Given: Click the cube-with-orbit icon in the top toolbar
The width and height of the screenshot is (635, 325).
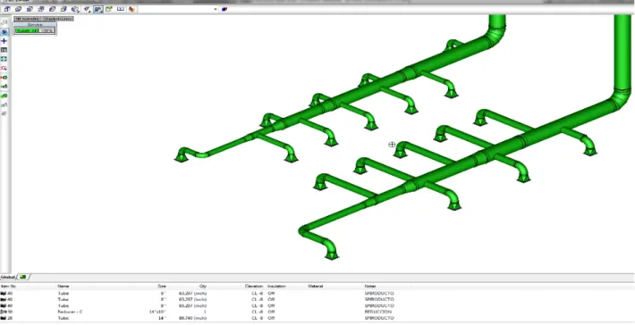Looking at the screenshot, I should (x=75, y=9).
